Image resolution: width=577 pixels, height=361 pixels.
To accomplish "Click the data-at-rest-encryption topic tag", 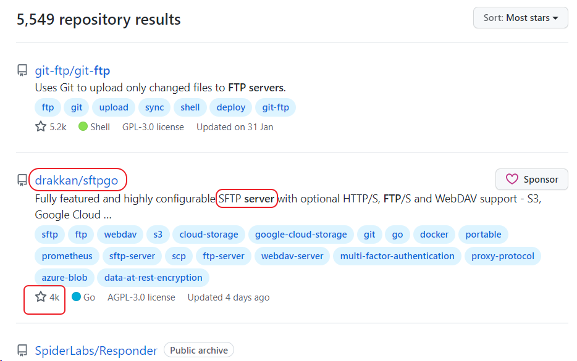I will pos(153,277).
